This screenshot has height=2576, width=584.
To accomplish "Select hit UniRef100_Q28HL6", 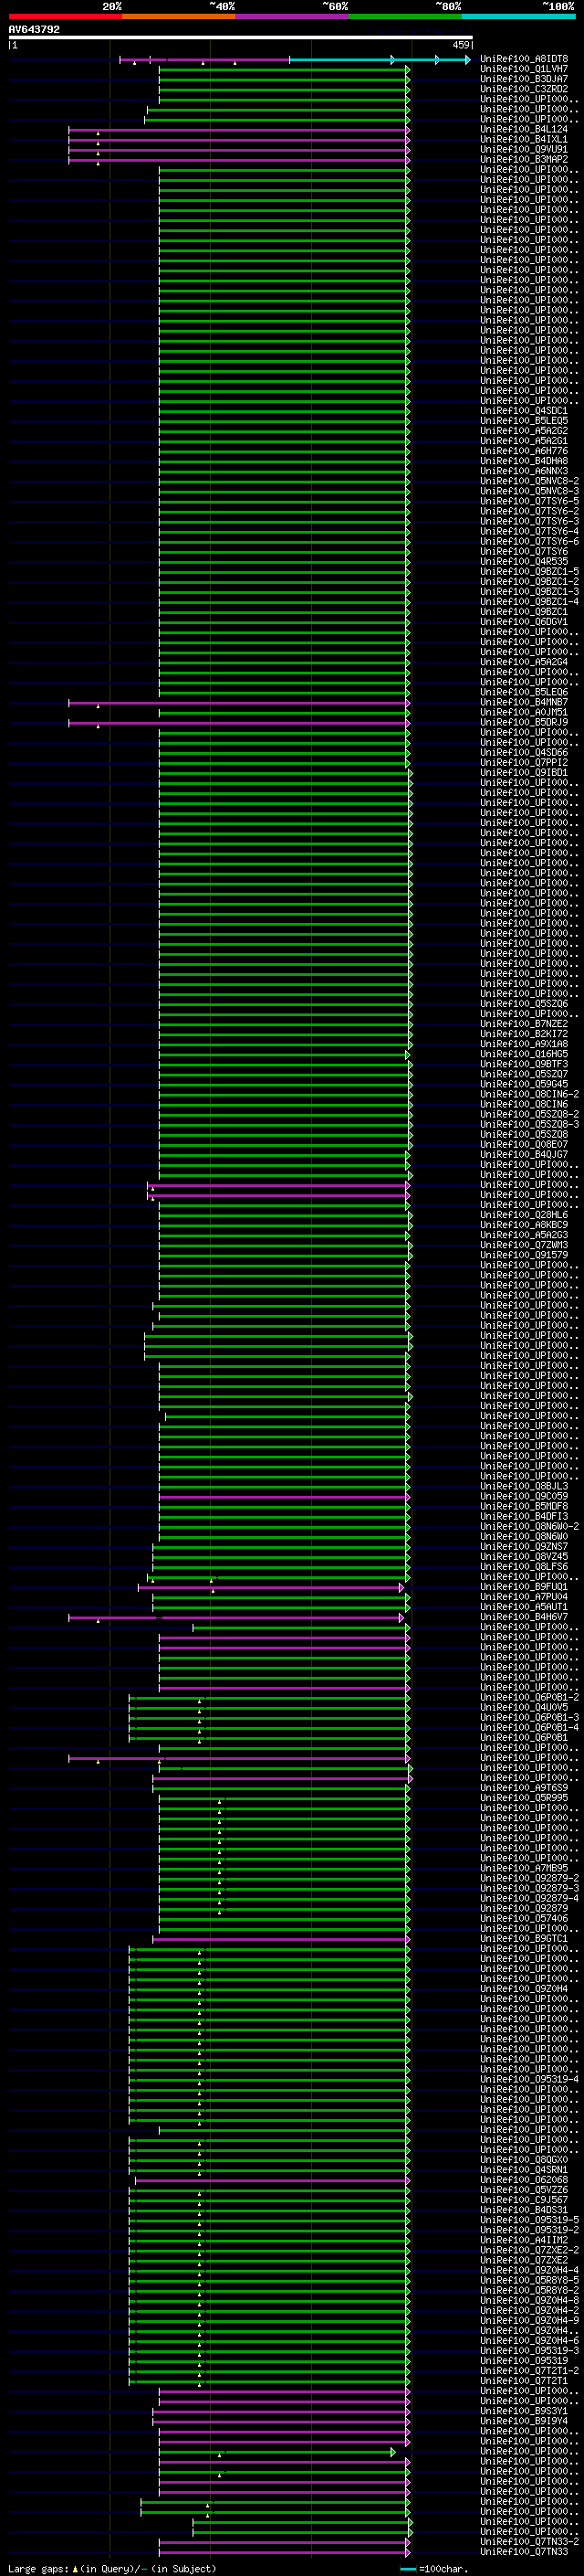I will pyautogui.click(x=524, y=1215).
